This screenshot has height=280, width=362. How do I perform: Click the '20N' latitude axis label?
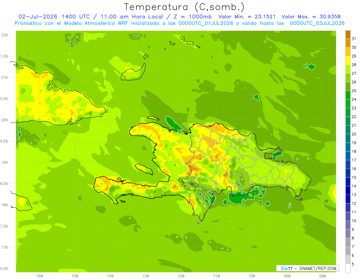(5, 120)
